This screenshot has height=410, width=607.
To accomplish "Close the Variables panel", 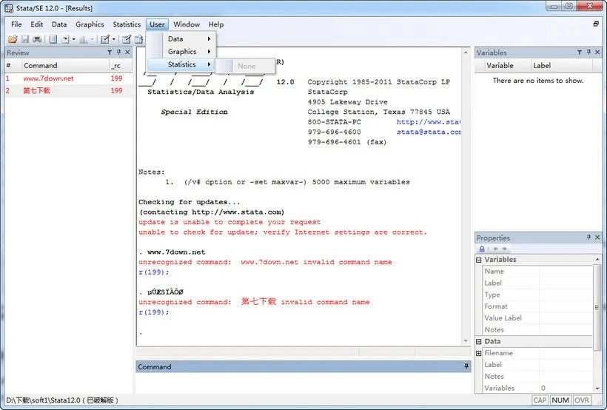I will tap(597, 53).
